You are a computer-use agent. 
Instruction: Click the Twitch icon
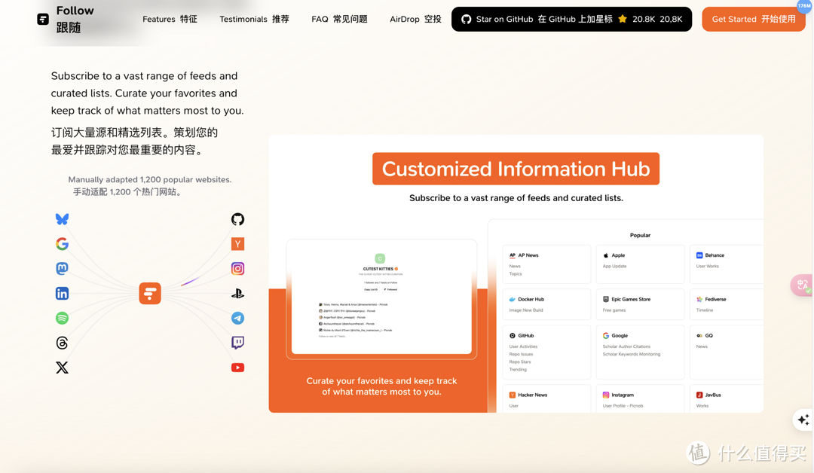(x=237, y=342)
